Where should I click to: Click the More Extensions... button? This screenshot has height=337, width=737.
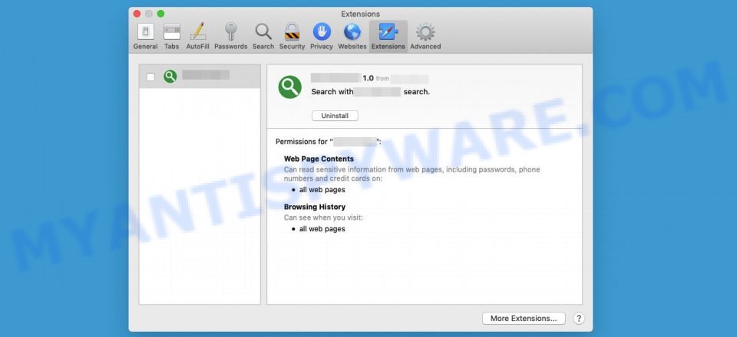point(524,319)
